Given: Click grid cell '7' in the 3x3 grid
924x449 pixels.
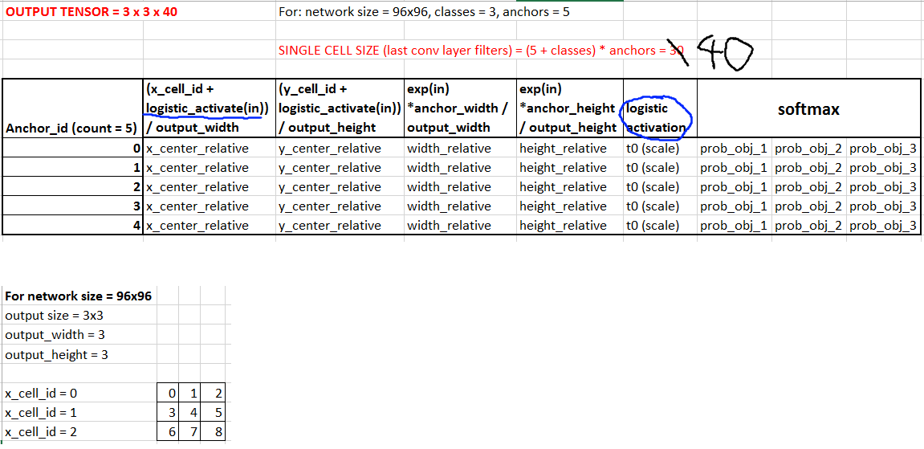Looking at the screenshot, I should tap(190, 432).
